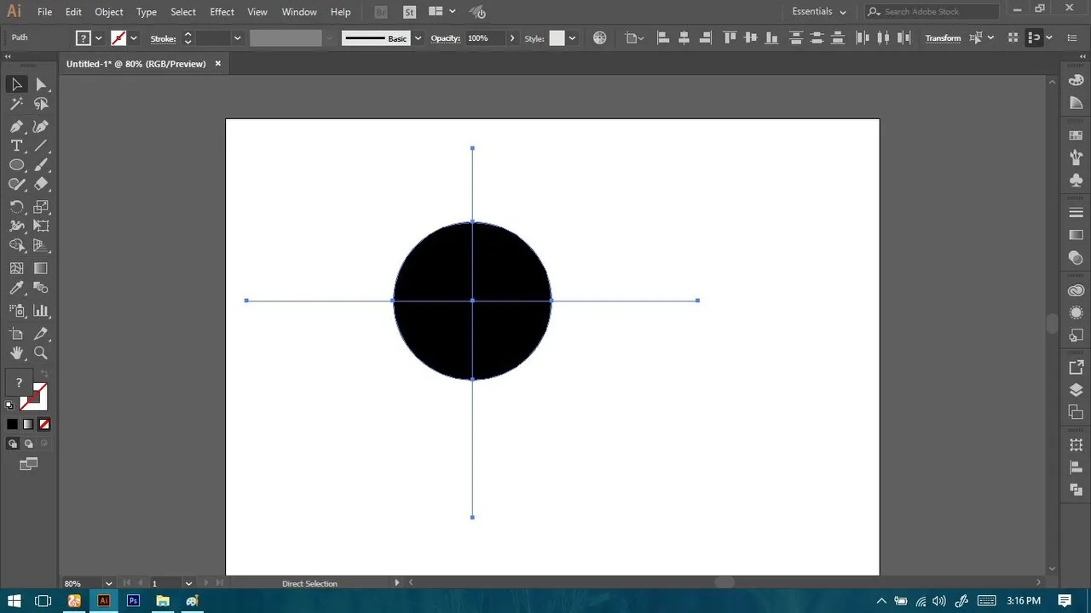This screenshot has height=613, width=1091.
Task: Reset to default fill and stroke
Action: pyautogui.click(x=10, y=405)
